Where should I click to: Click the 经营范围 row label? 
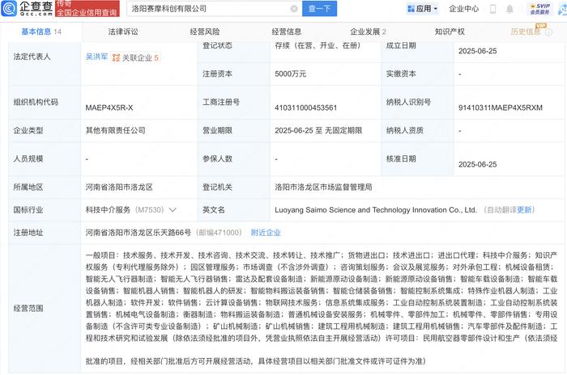pos(28,308)
